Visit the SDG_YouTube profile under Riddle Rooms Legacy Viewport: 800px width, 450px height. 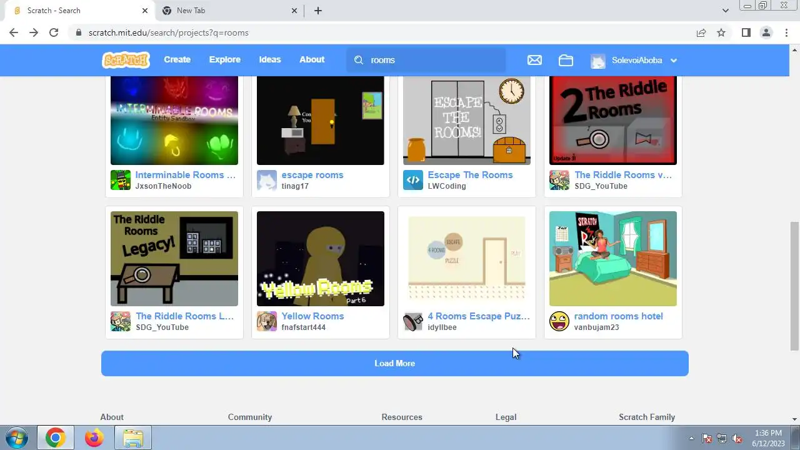pos(162,327)
